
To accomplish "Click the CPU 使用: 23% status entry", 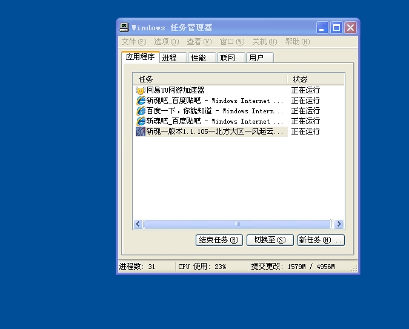I will point(211,267).
